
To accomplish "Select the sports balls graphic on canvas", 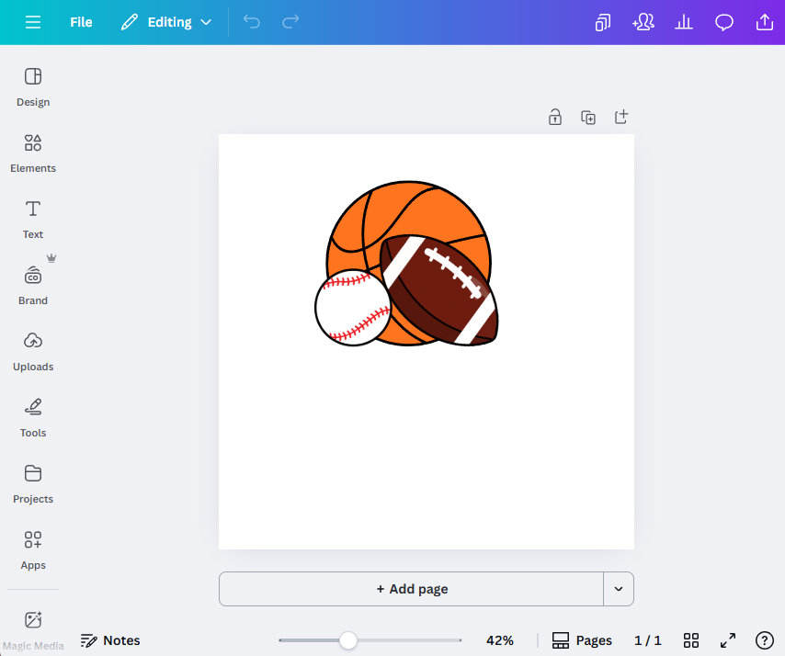I will [406, 263].
